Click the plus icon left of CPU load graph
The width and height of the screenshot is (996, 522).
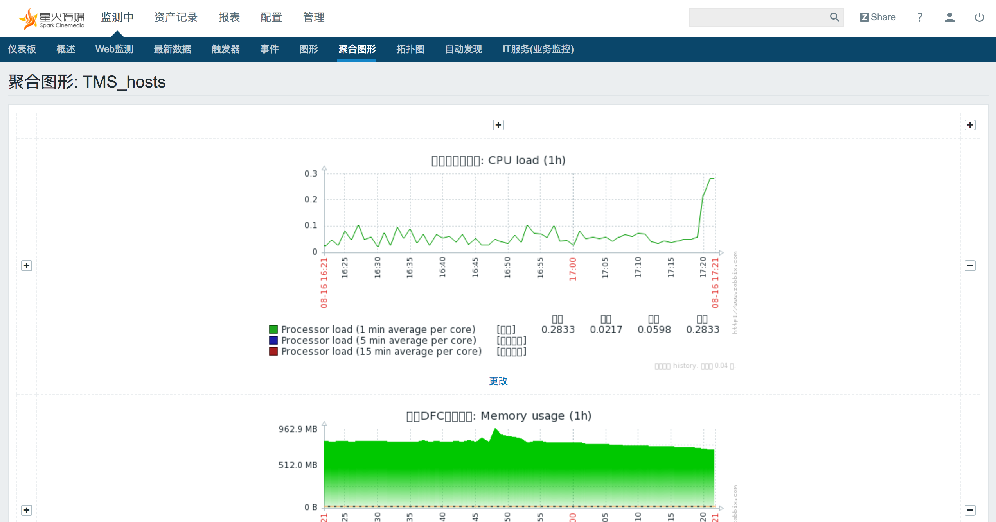(x=26, y=266)
